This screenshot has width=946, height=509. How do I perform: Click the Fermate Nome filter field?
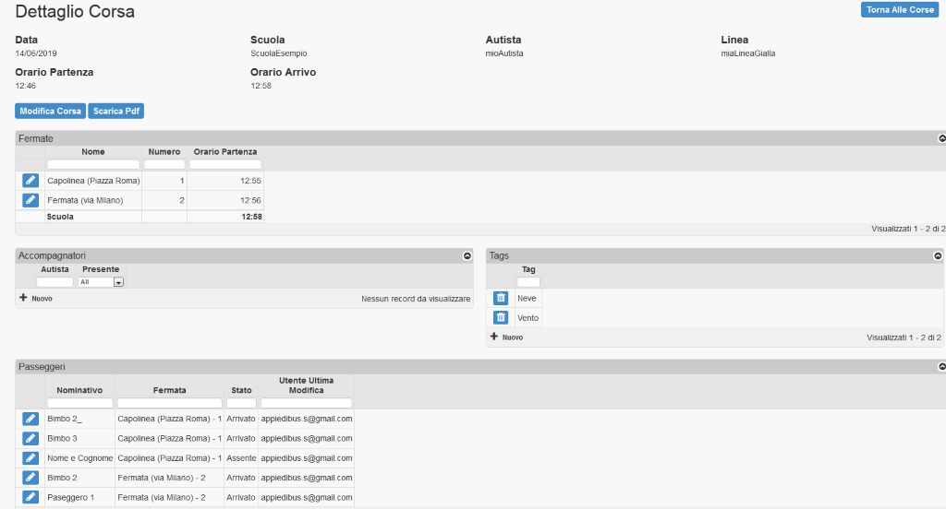pos(93,165)
